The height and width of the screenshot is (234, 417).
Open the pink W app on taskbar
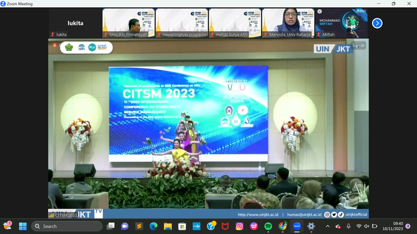[253, 226]
